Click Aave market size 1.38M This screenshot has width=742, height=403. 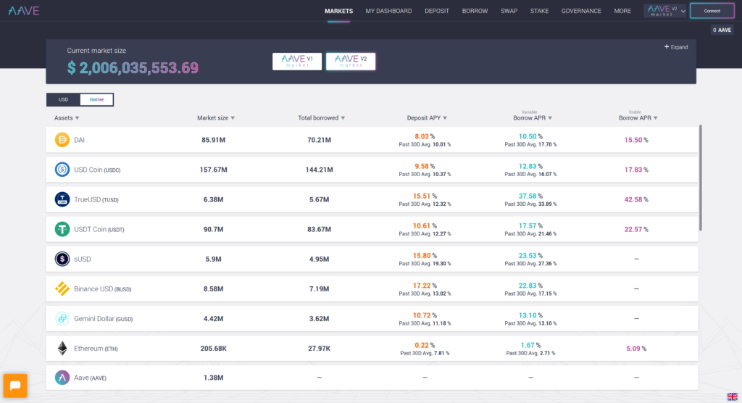click(214, 378)
